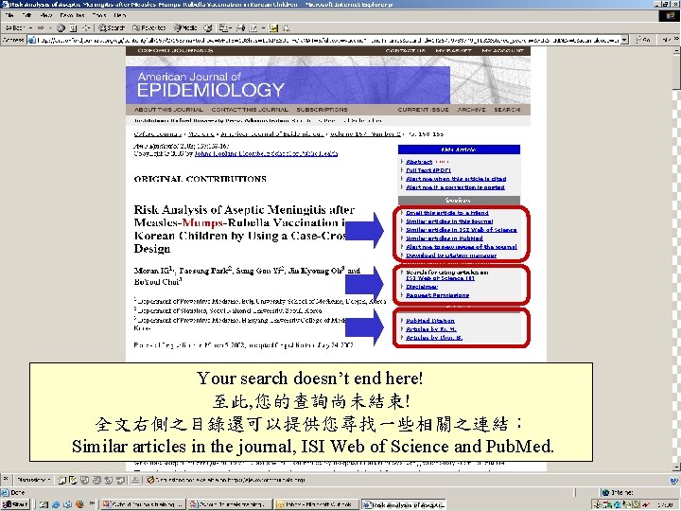This screenshot has height=511, width=681.
Task: Click the History toolbar icon
Action: pyautogui.click(x=208, y=27)
